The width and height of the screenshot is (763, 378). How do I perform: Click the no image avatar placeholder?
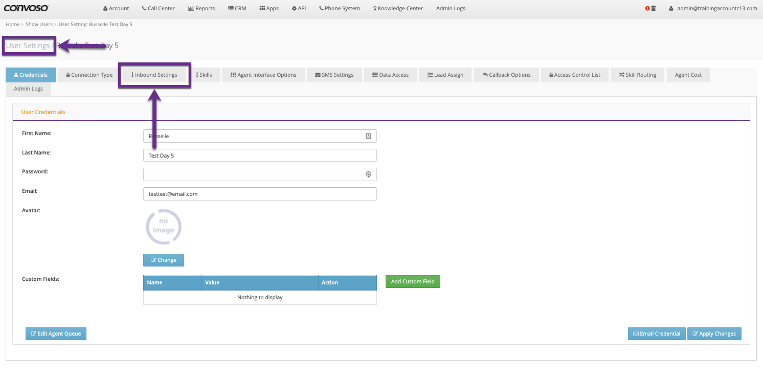pyautogui.click(x=164, y=227)
